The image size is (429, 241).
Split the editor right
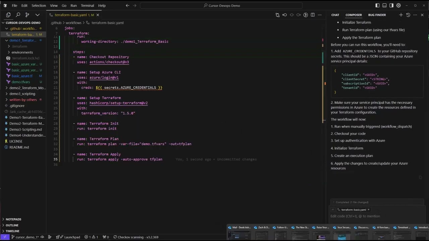313,15
